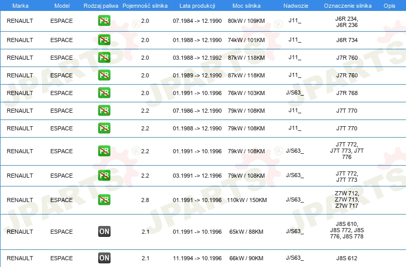Click production years 03.1991 -> 12.1996
The width and height of the screenshot is (406, 267).
pos(197,176)
